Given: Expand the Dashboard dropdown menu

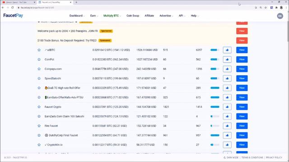Looking at the screenshot, I should click(77, 16).
